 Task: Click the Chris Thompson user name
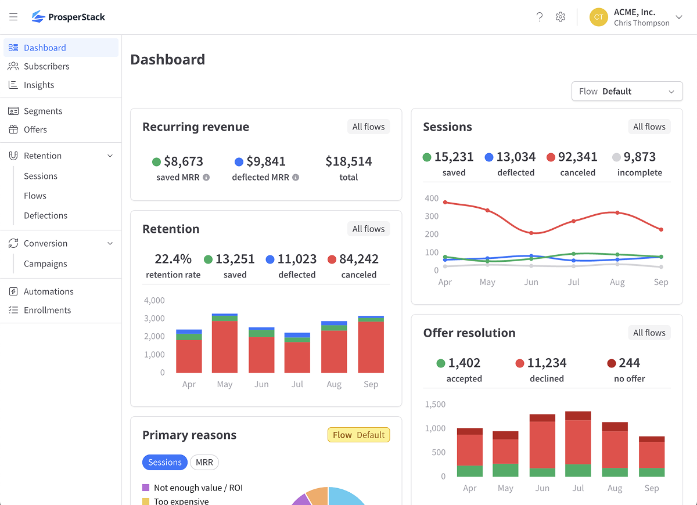(642, 23)
